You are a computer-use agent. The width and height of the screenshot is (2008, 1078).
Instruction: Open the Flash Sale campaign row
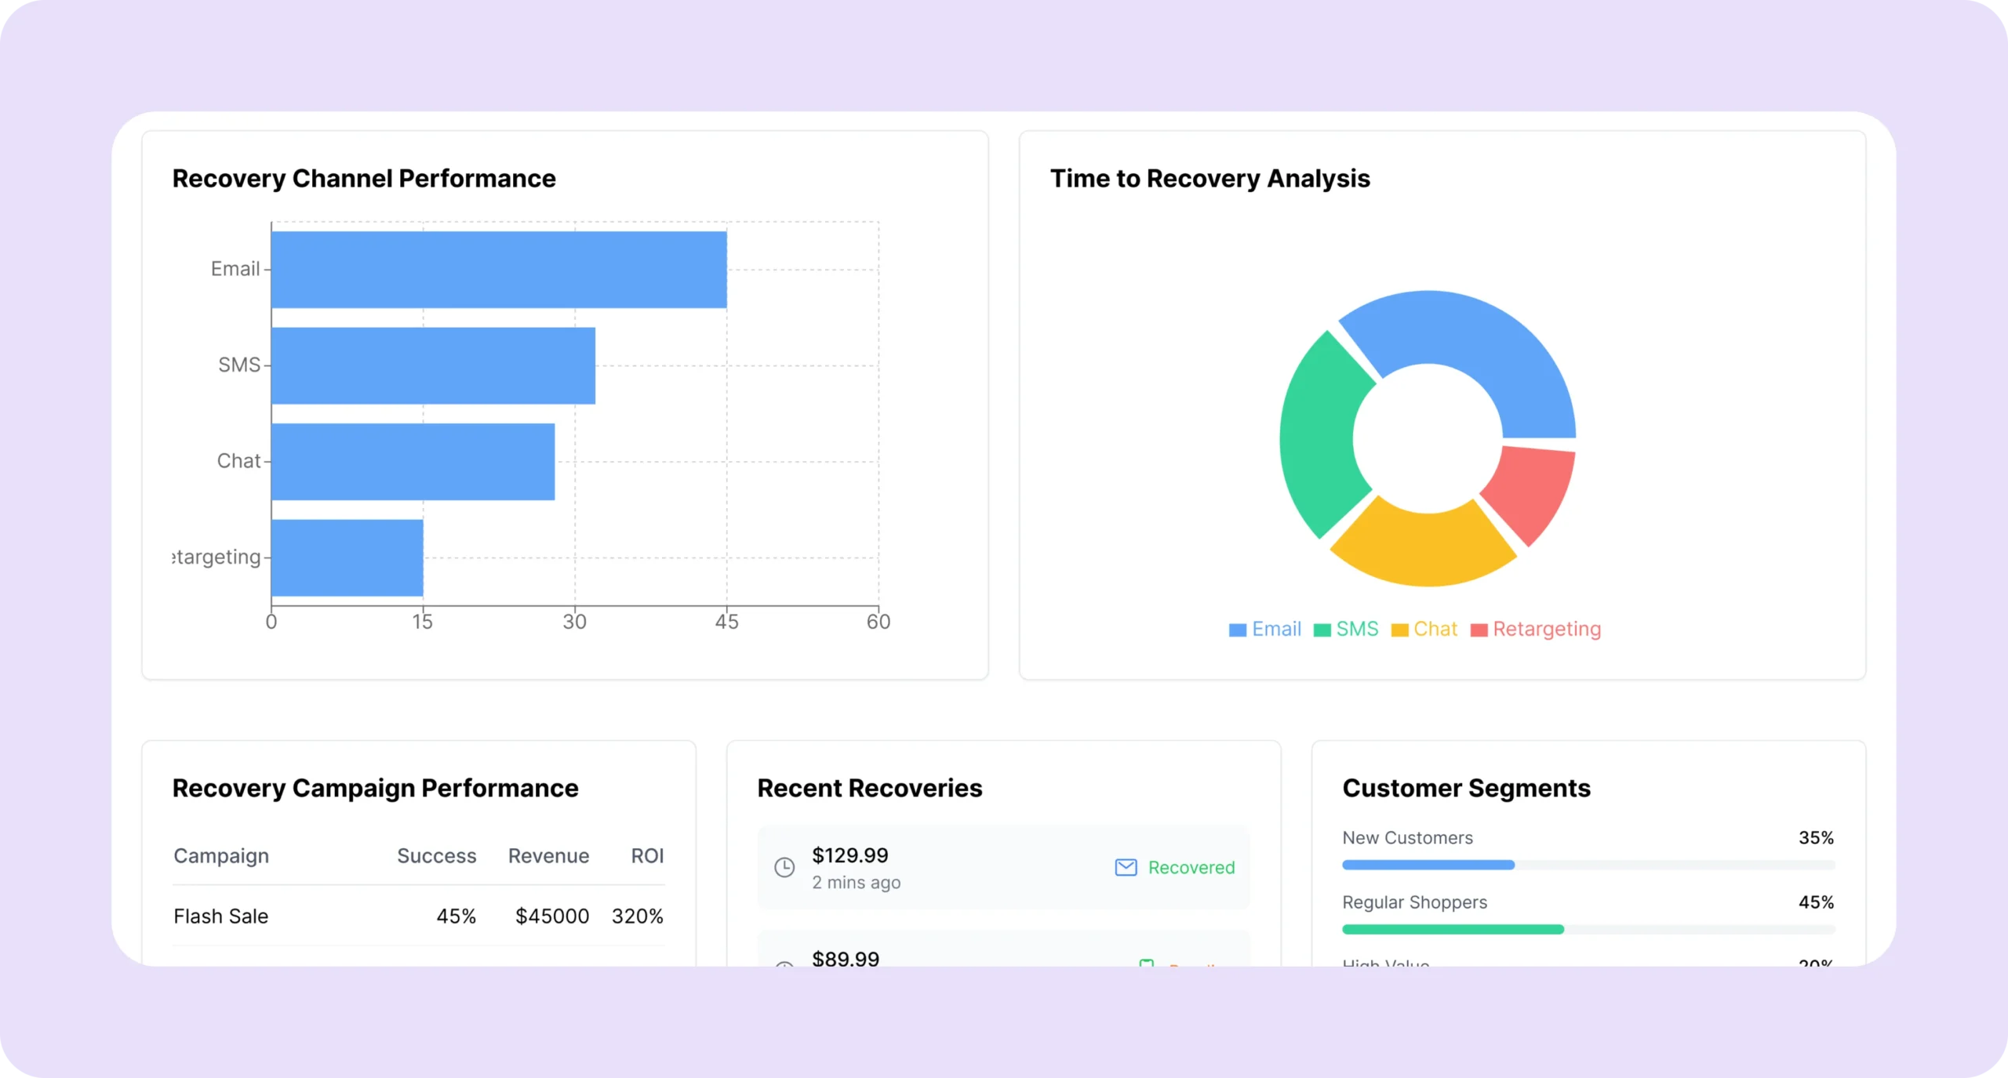pos(221,916)
